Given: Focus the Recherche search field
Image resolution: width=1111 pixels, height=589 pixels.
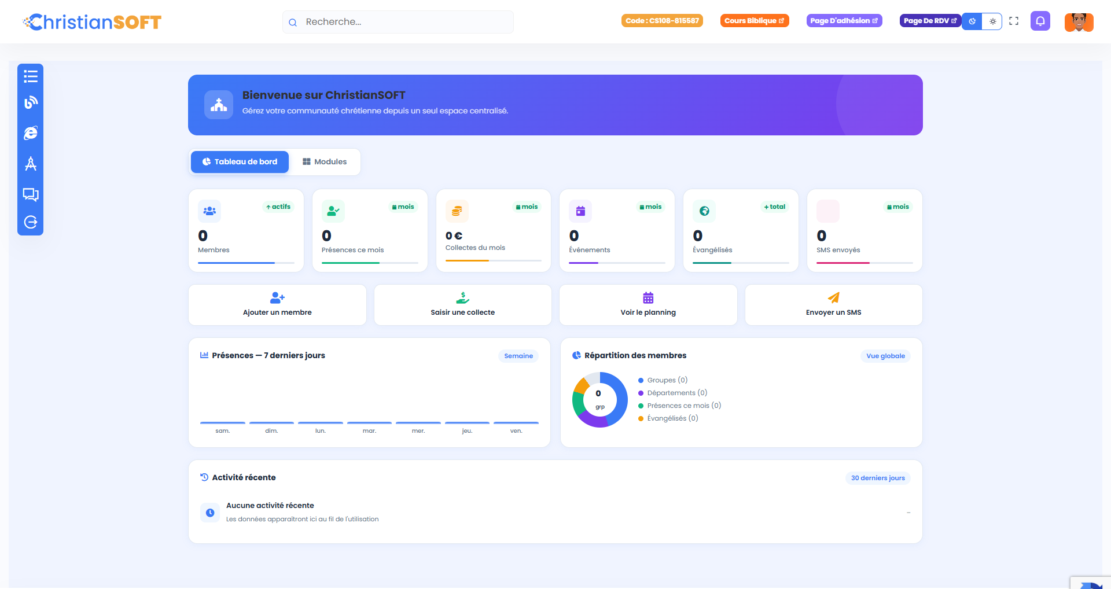Looking at the screenshot, I should 398,22.
